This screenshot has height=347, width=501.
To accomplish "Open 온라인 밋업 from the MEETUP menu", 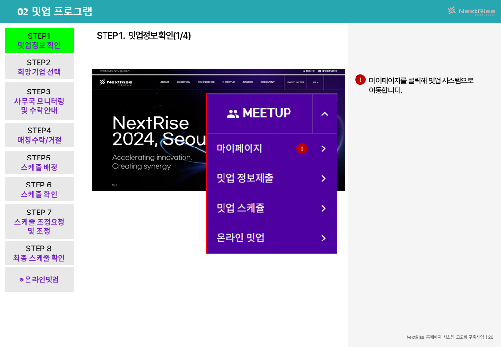I will coord(240,238).
